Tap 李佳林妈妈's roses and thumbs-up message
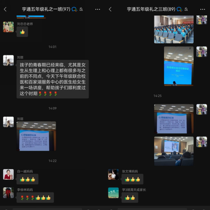Screen dimensions: 210x210 tap(35, 197)
